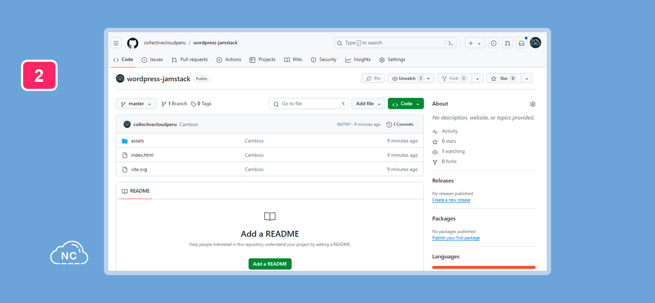The width and height of the screenshot is (655, 303).
Task: Open the user profile avatar
Action: click(535, 43)
